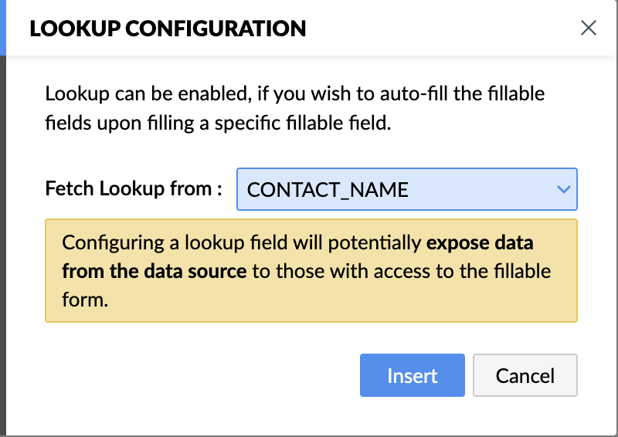Click the word "form." ending the warning
Screen dimensions: 618x437
[x=84, y=300]
